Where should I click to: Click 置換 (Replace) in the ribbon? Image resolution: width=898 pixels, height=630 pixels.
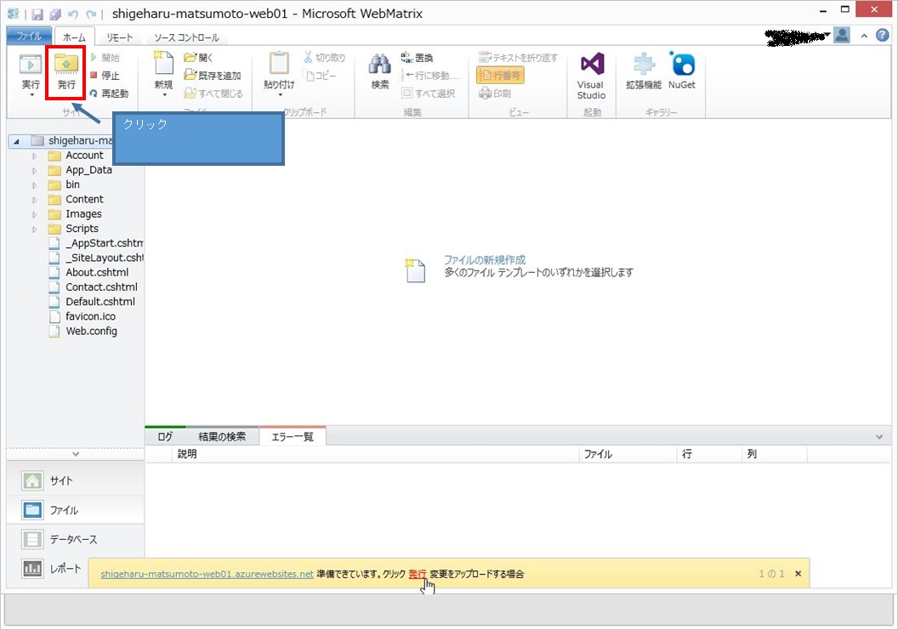click(x=417, y=57)
